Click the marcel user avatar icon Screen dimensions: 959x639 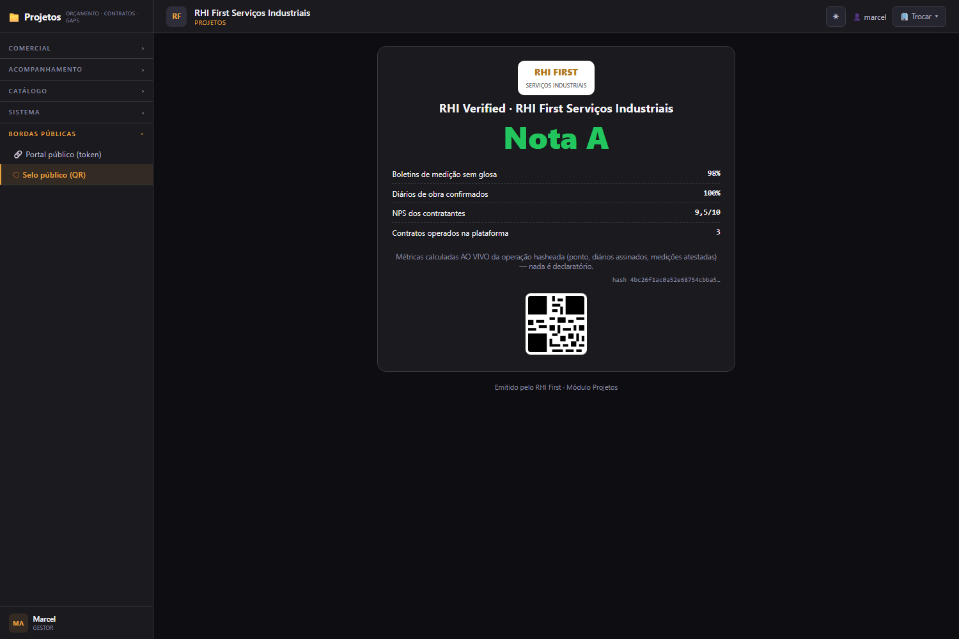point(857,17)
